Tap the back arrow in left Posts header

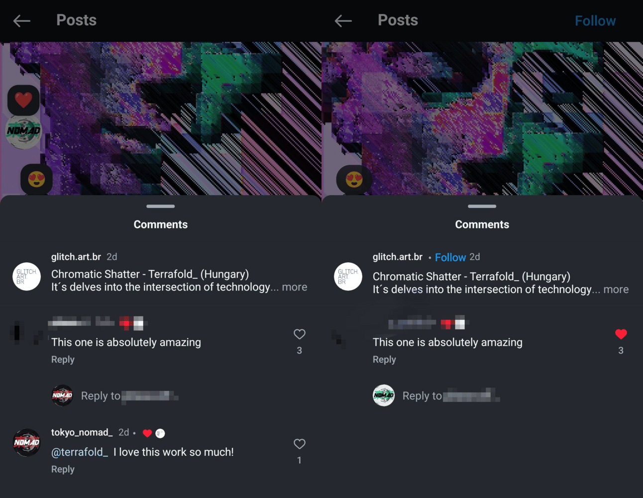tap(22, 21)
